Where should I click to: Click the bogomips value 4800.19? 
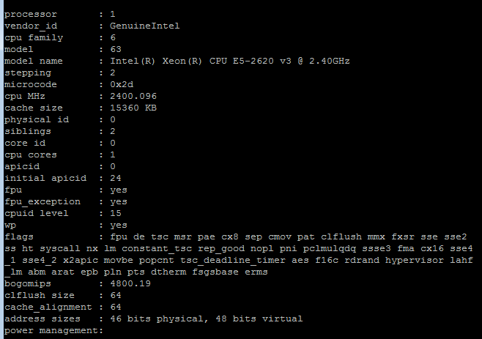(x=130, y=283)
